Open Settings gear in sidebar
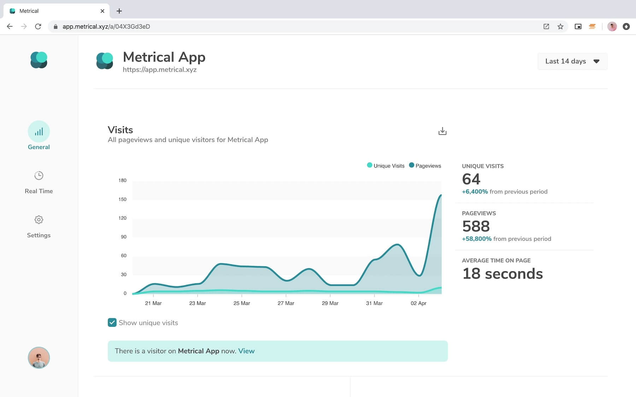636x397 pixels. [39, 220]
